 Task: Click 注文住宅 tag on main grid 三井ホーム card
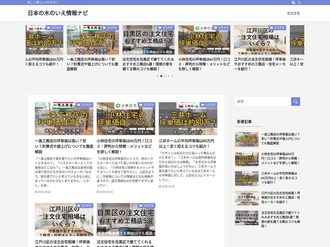coord(209,105)
